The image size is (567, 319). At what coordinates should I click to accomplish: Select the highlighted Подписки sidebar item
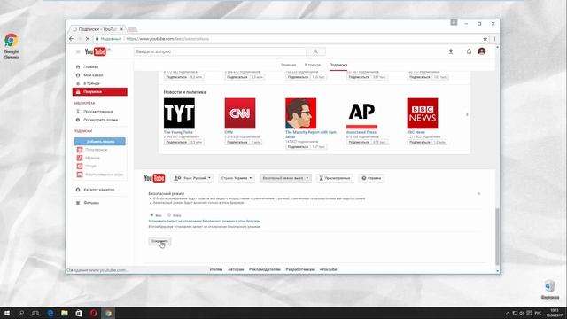point(100,92)
